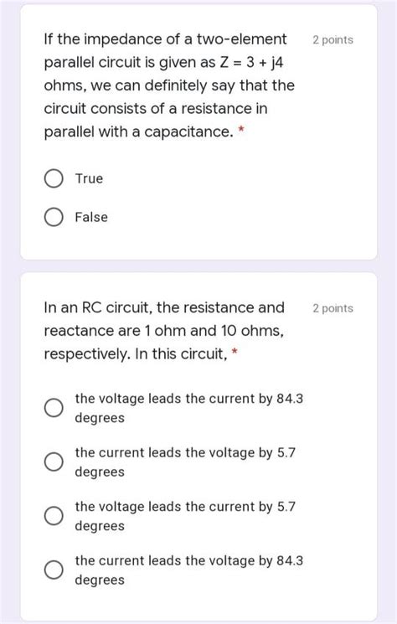Click label text 'the voltage leads the current by 5.7'
This screenshot has width=397, height=624.
click(185, 507)
